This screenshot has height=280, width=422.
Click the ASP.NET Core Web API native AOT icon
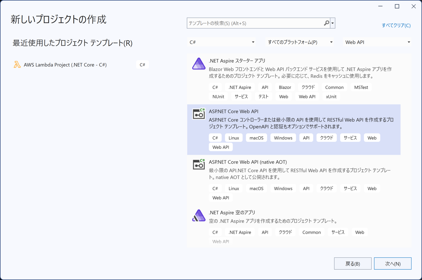(199, 164)
